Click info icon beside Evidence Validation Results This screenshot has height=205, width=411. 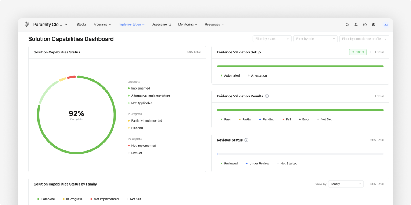(267, 96)
